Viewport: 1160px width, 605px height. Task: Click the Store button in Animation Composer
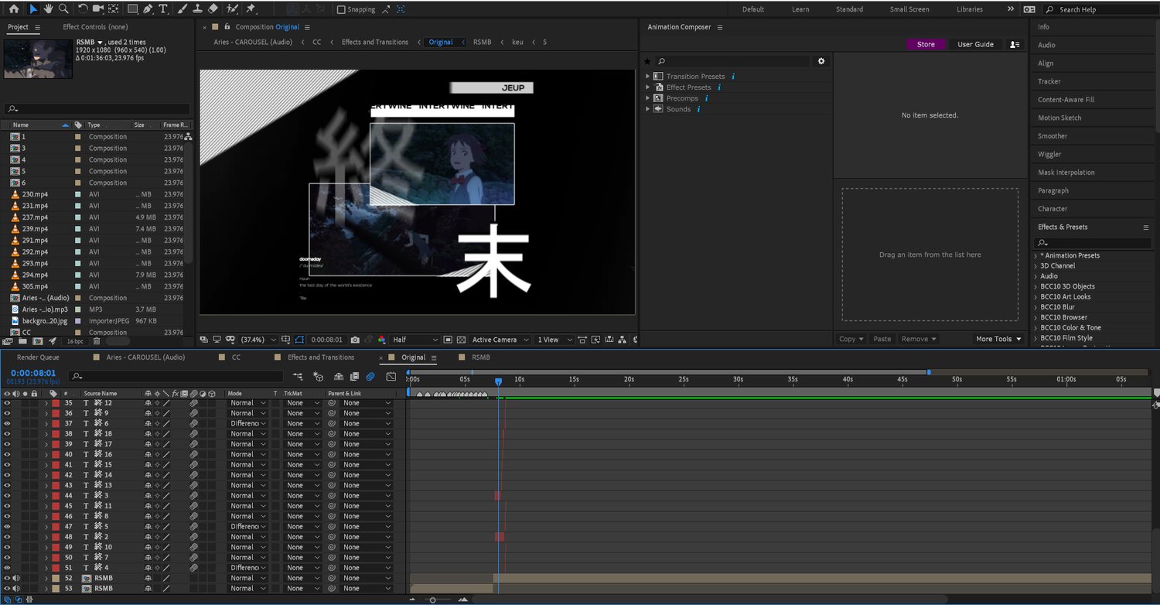click(x=926, y=44)
